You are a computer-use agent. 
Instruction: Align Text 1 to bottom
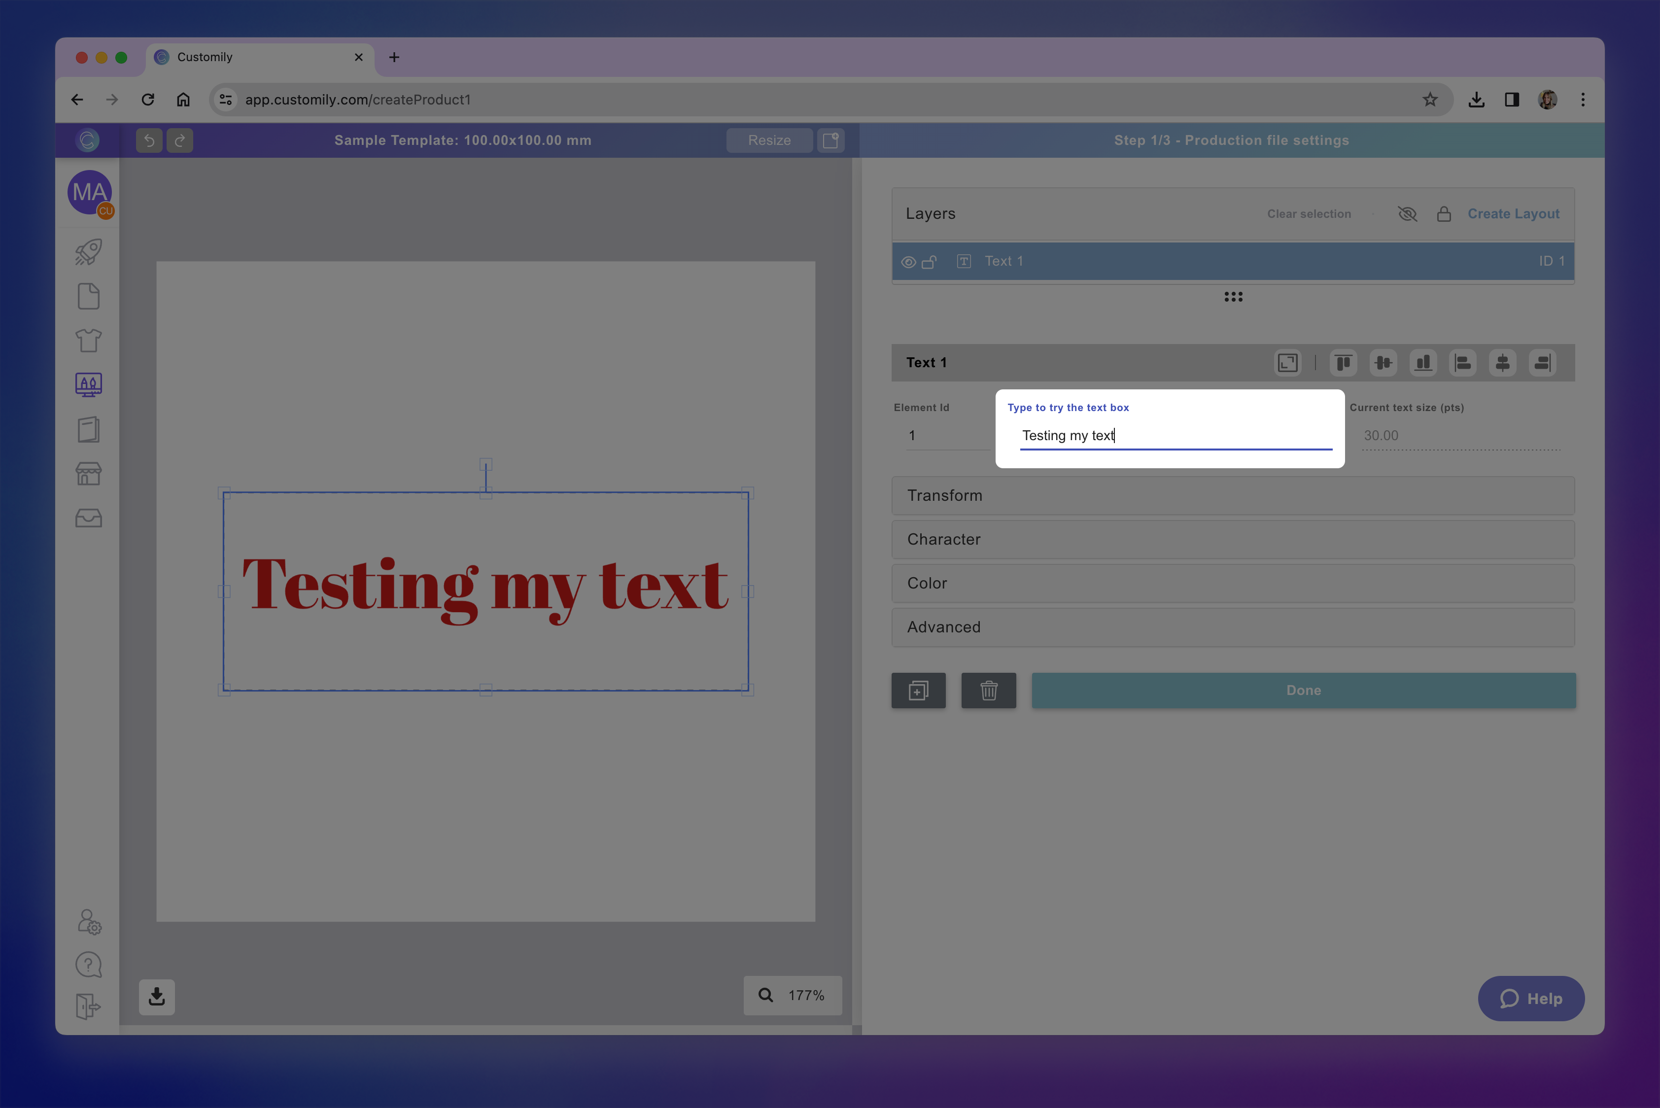[1423, 362]
